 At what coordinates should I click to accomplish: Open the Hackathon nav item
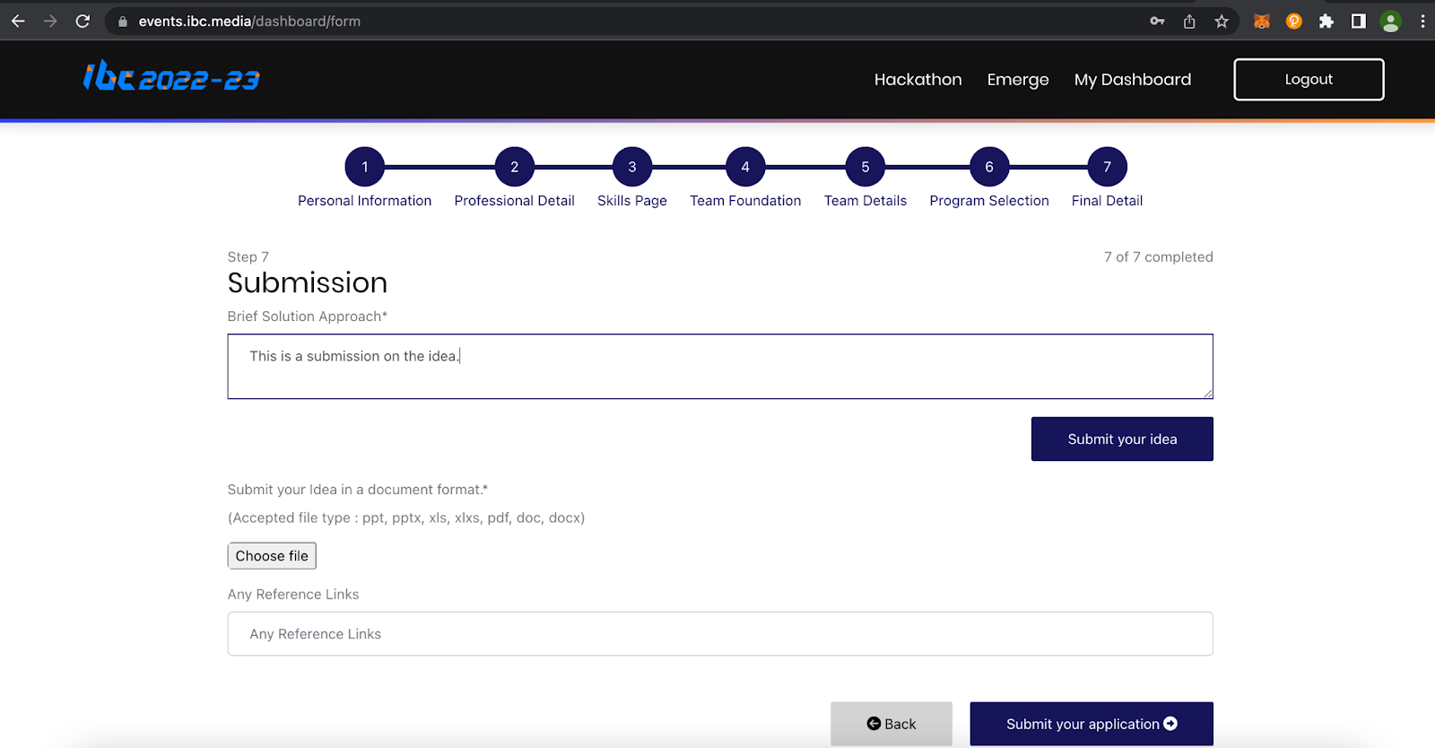[x=918, y=80]
